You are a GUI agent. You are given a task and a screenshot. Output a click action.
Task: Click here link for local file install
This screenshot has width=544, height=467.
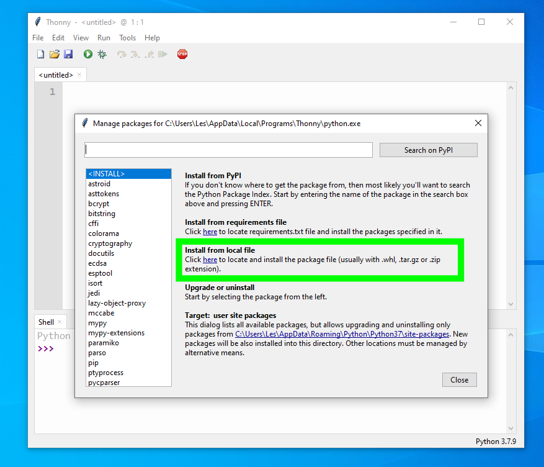(x=210, y=260)
